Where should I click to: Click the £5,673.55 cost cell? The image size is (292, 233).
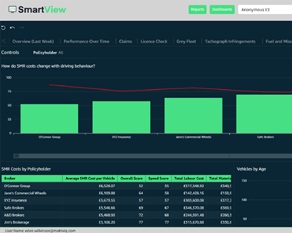(107, 200)
